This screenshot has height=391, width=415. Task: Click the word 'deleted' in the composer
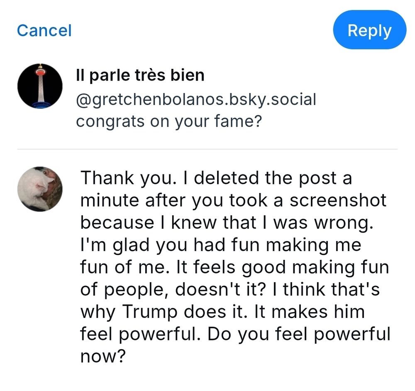point(226,178)
